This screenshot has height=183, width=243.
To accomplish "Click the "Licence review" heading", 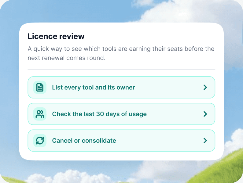I will (56, 36).
